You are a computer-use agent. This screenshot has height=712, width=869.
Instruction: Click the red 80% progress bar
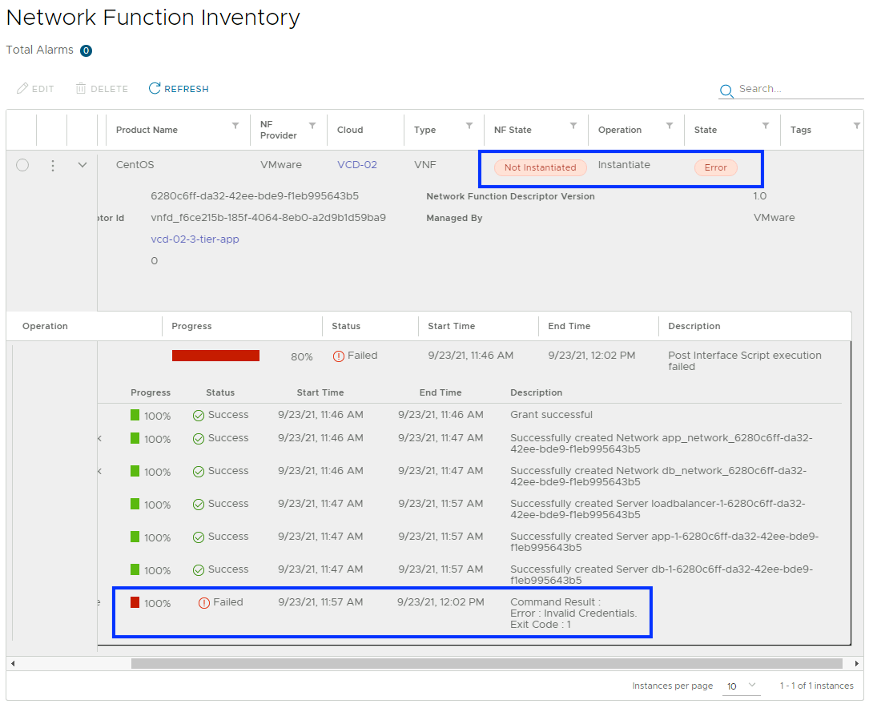[x=215, y=356]
